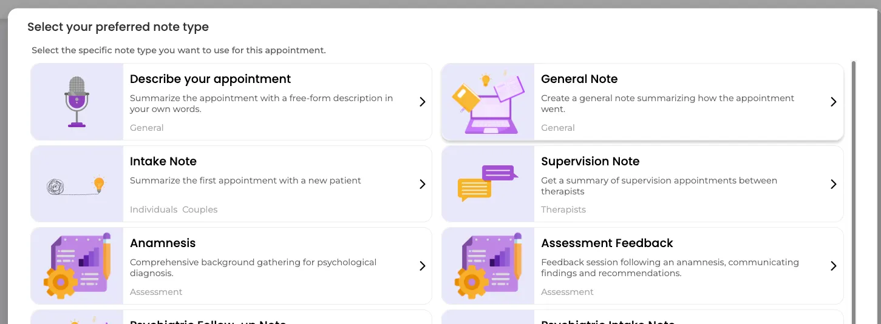Click the laptop illustration on General Note
The image size is (881, 324).
[x=488, y=103]
